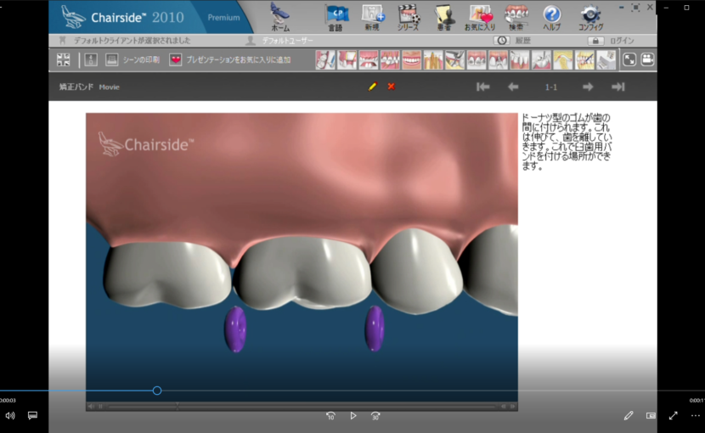705x433 pixels.
Task: Click the blue playback position handle
Action: pyautogui.click(x=157, y=391)
